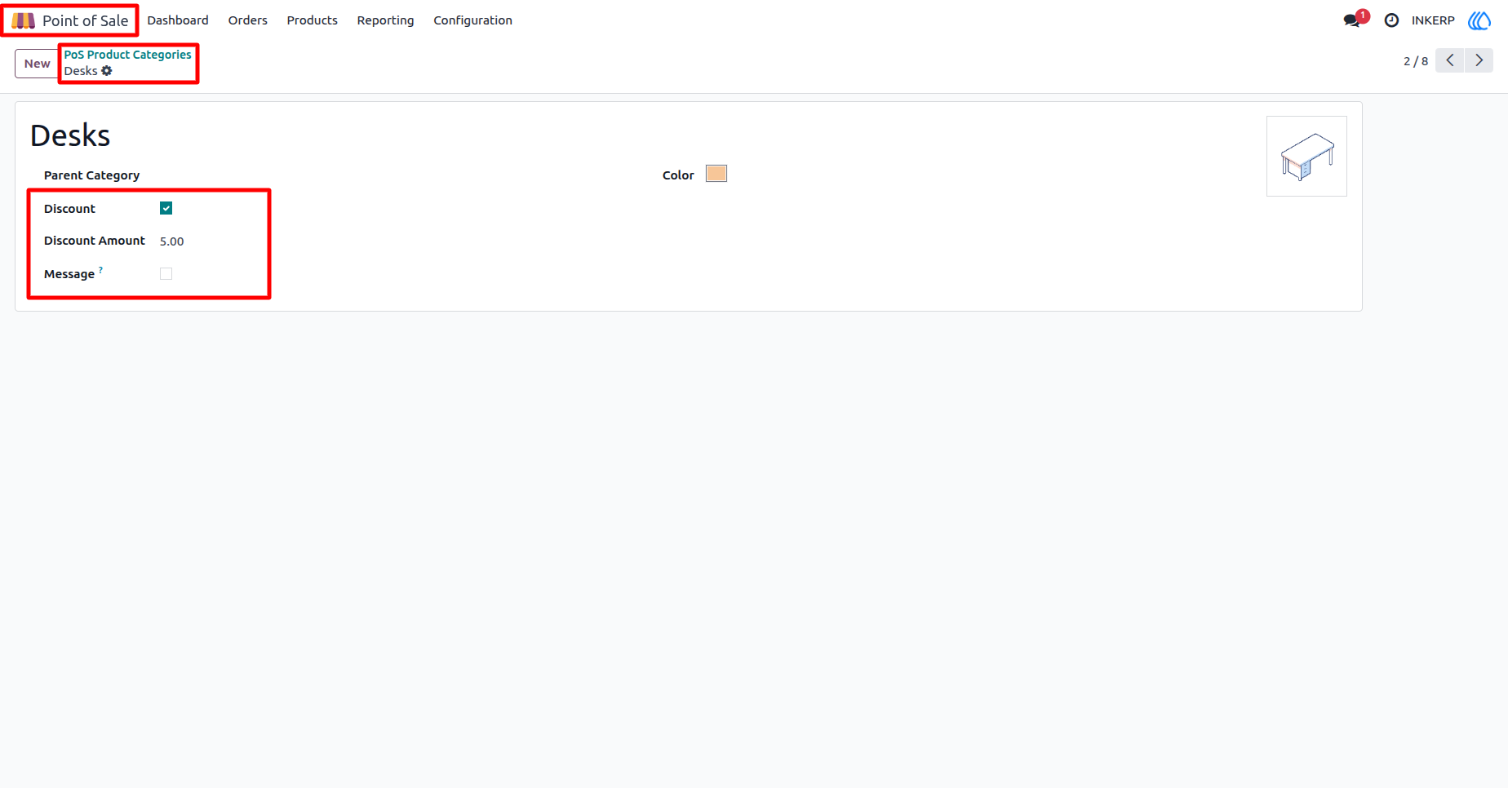Click the 2 / 8 record pager counter
The image size is (1508, 788).
click(x=1416, y=61)
